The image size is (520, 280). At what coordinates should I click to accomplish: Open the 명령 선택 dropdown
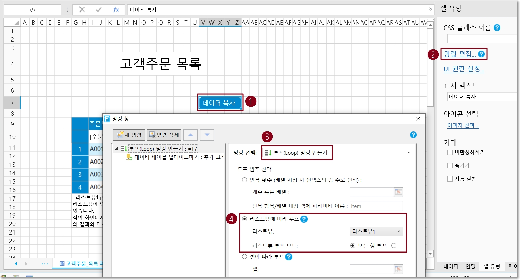pos(408,153)
